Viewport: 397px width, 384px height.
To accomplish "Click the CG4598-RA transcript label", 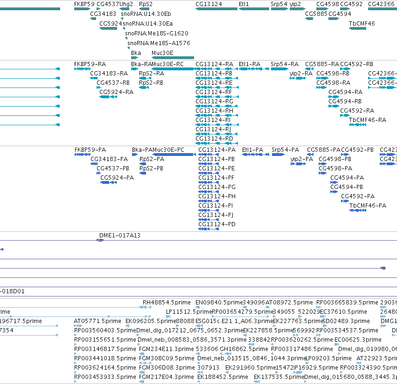I will [334, 83].
